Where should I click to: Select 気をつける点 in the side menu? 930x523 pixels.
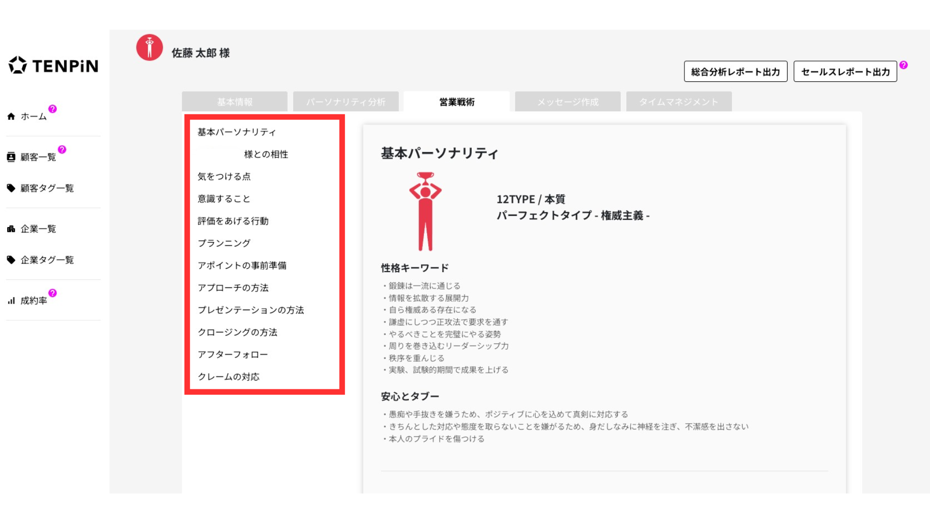coord(224,176)
